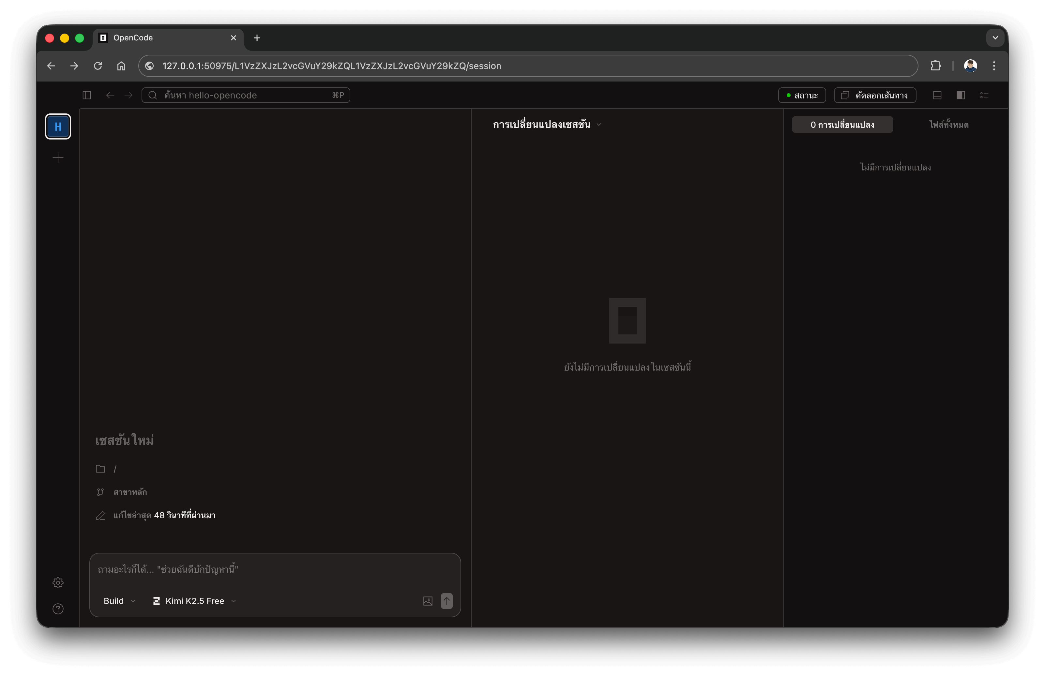Viewport: 1045px width, 676px height.
Task: Open the Build mode dropdown
Action: [118, 601]
